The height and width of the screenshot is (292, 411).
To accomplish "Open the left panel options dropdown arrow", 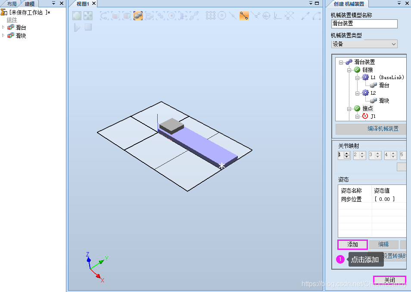I will 53,3.
